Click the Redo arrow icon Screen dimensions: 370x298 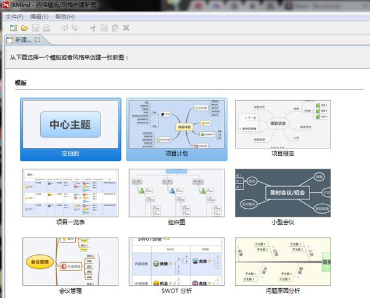pyautogui.click(x=75, y=28)
